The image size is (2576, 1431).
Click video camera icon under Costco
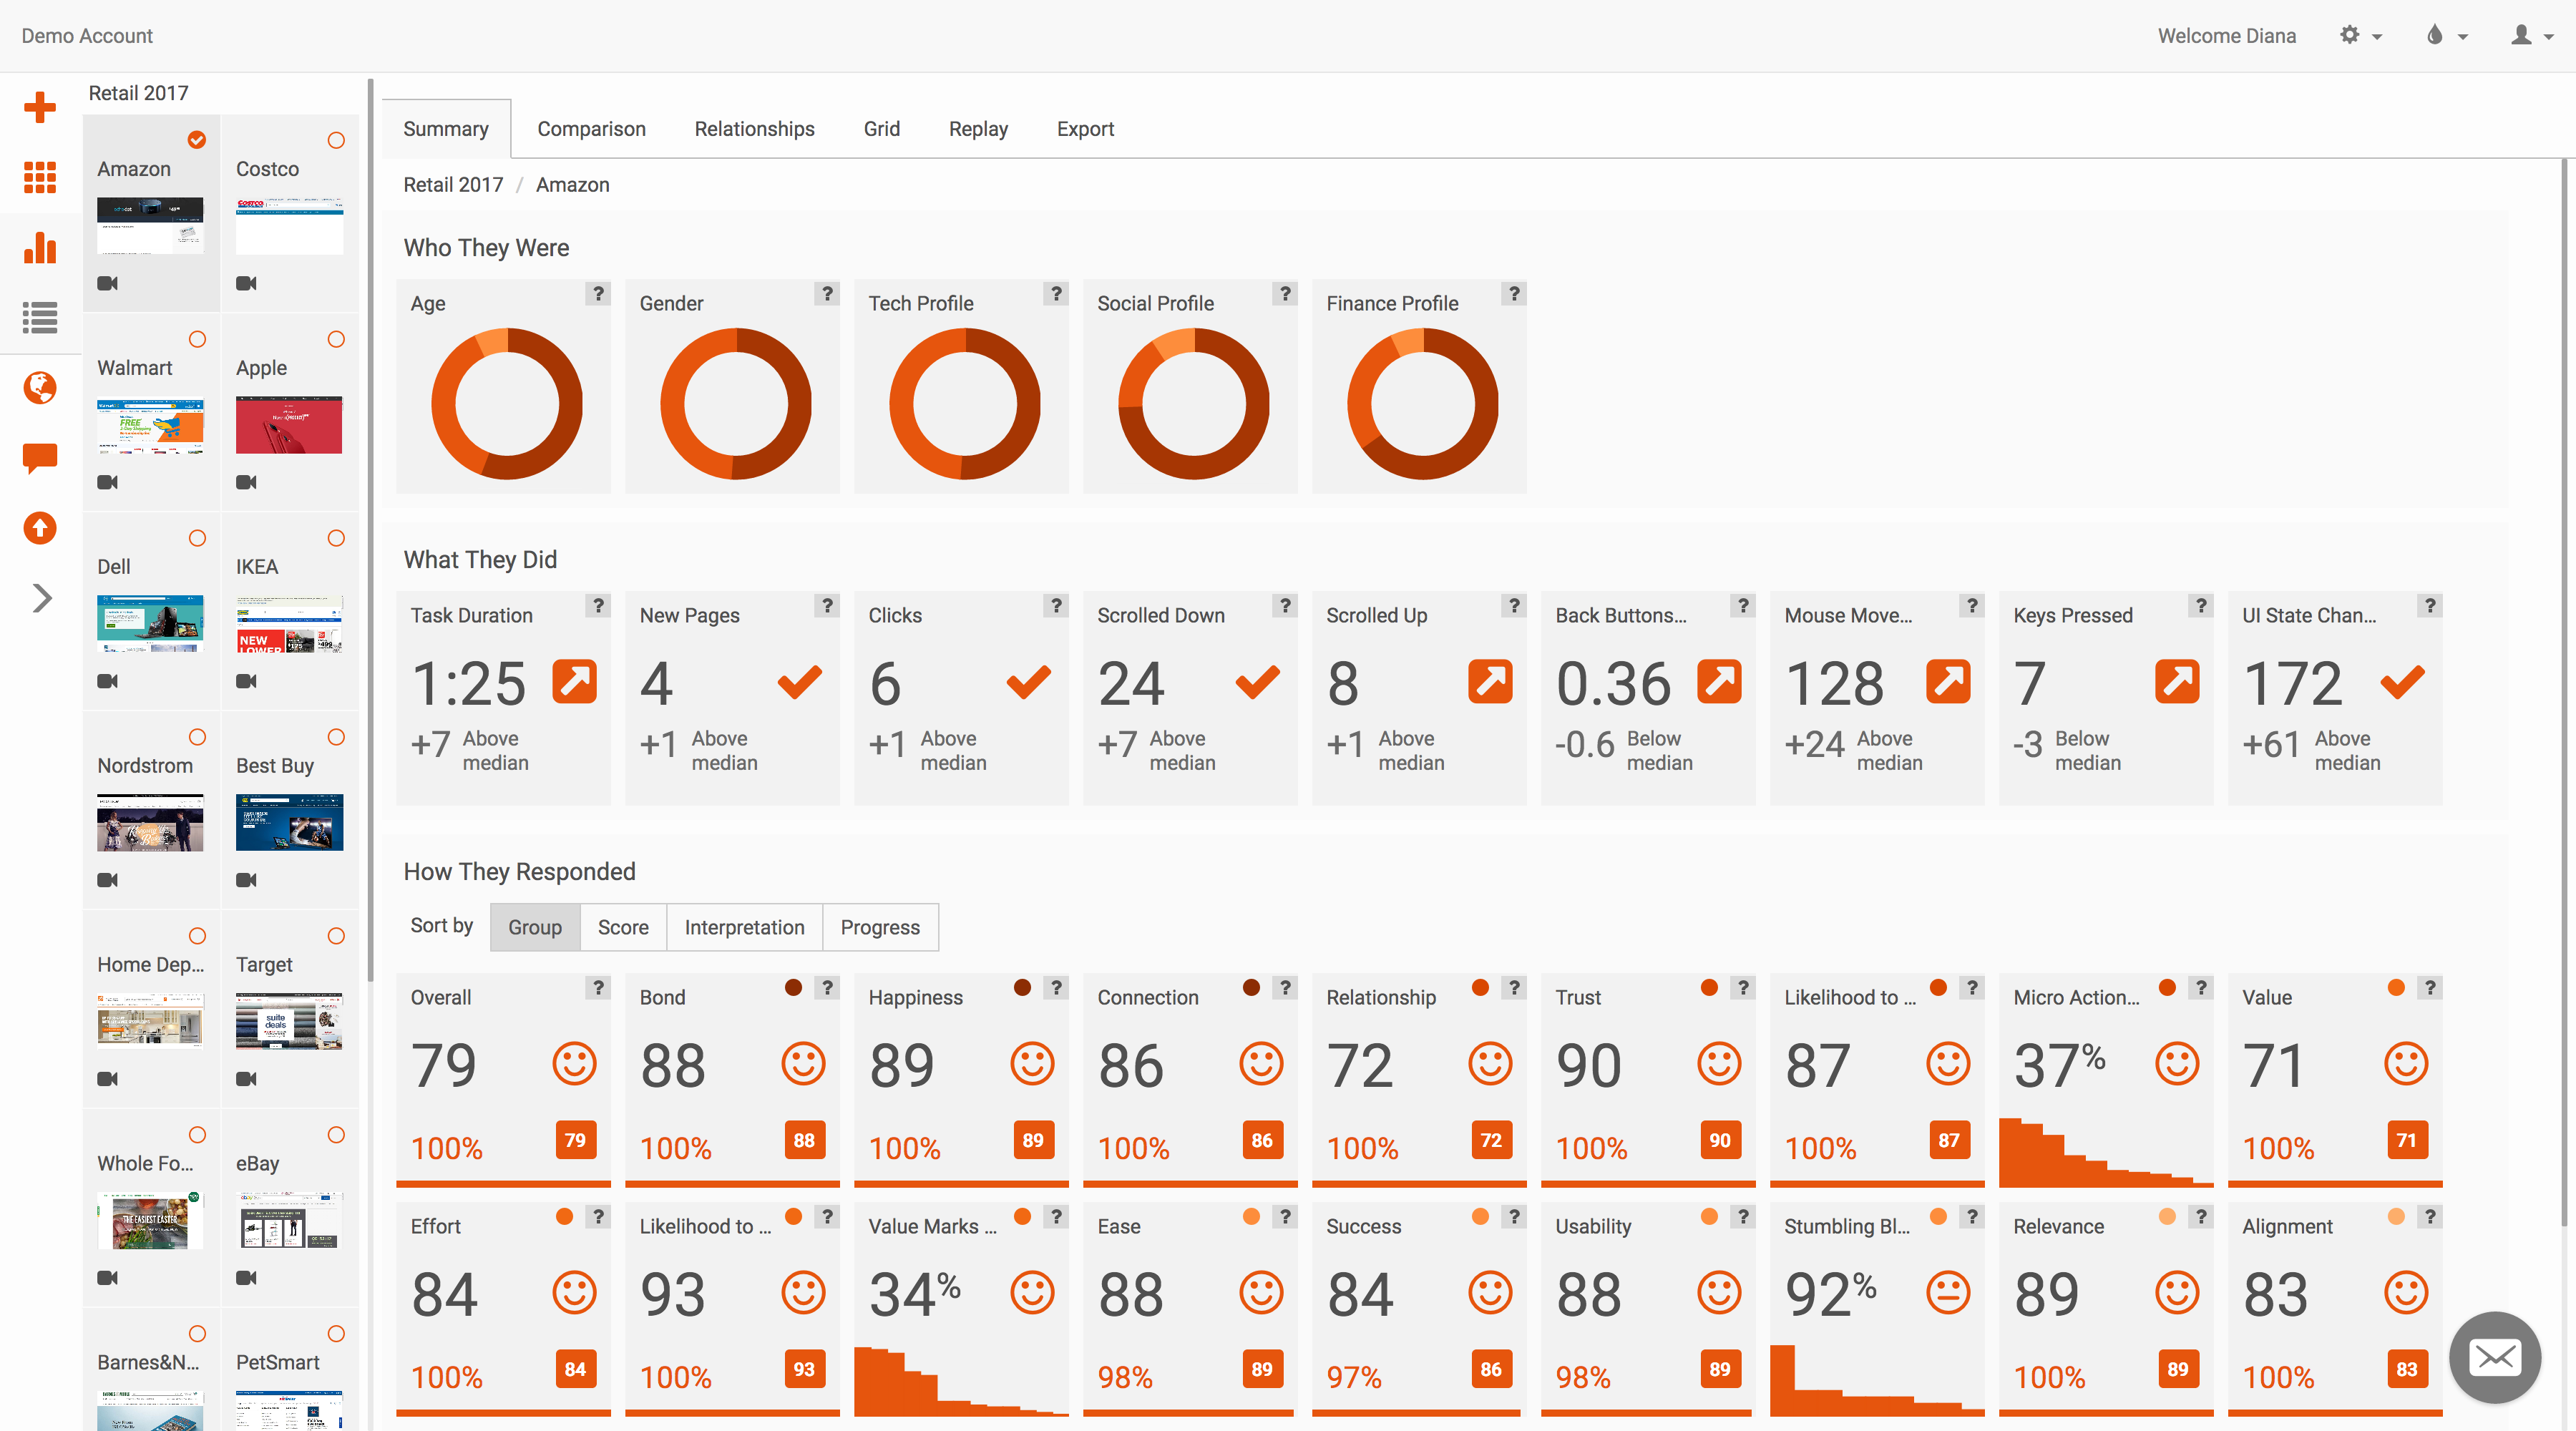click(x=246, y=283)
